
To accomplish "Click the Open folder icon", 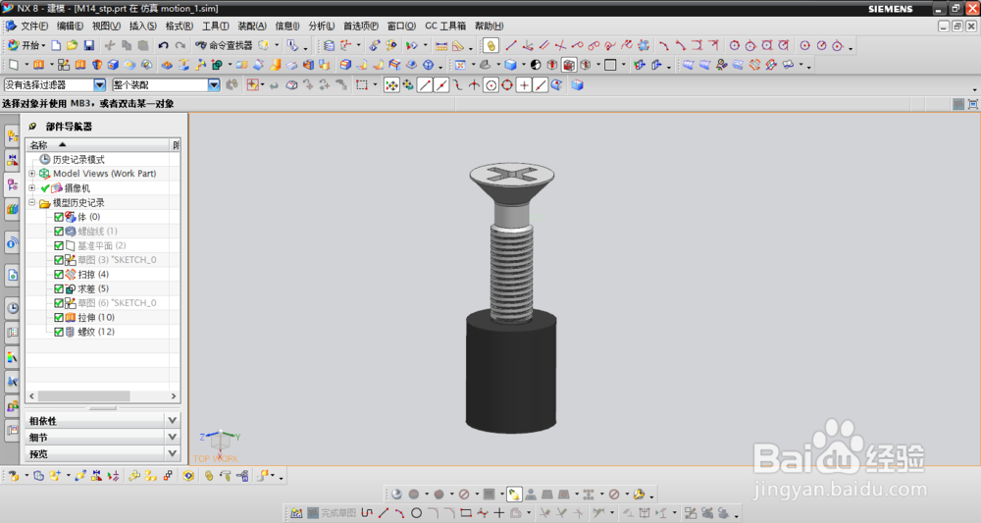I will click(x=73, y=45).
